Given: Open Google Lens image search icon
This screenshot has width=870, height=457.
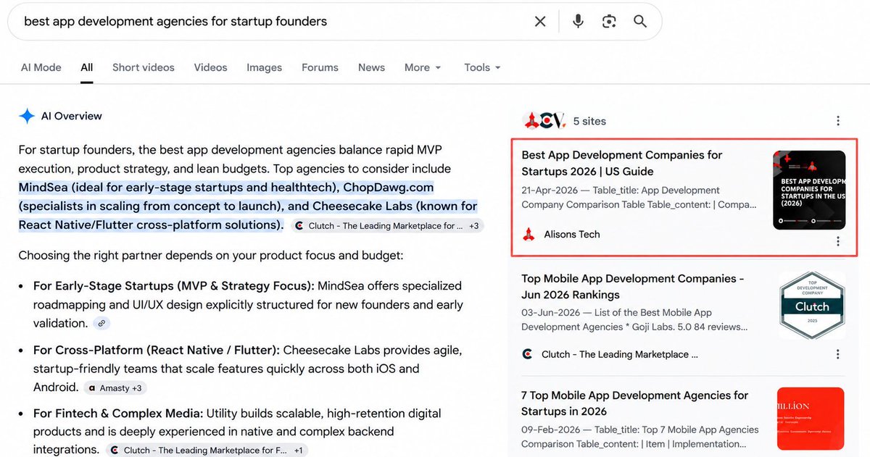Looking at the screenshot, I should coord(609,22).
